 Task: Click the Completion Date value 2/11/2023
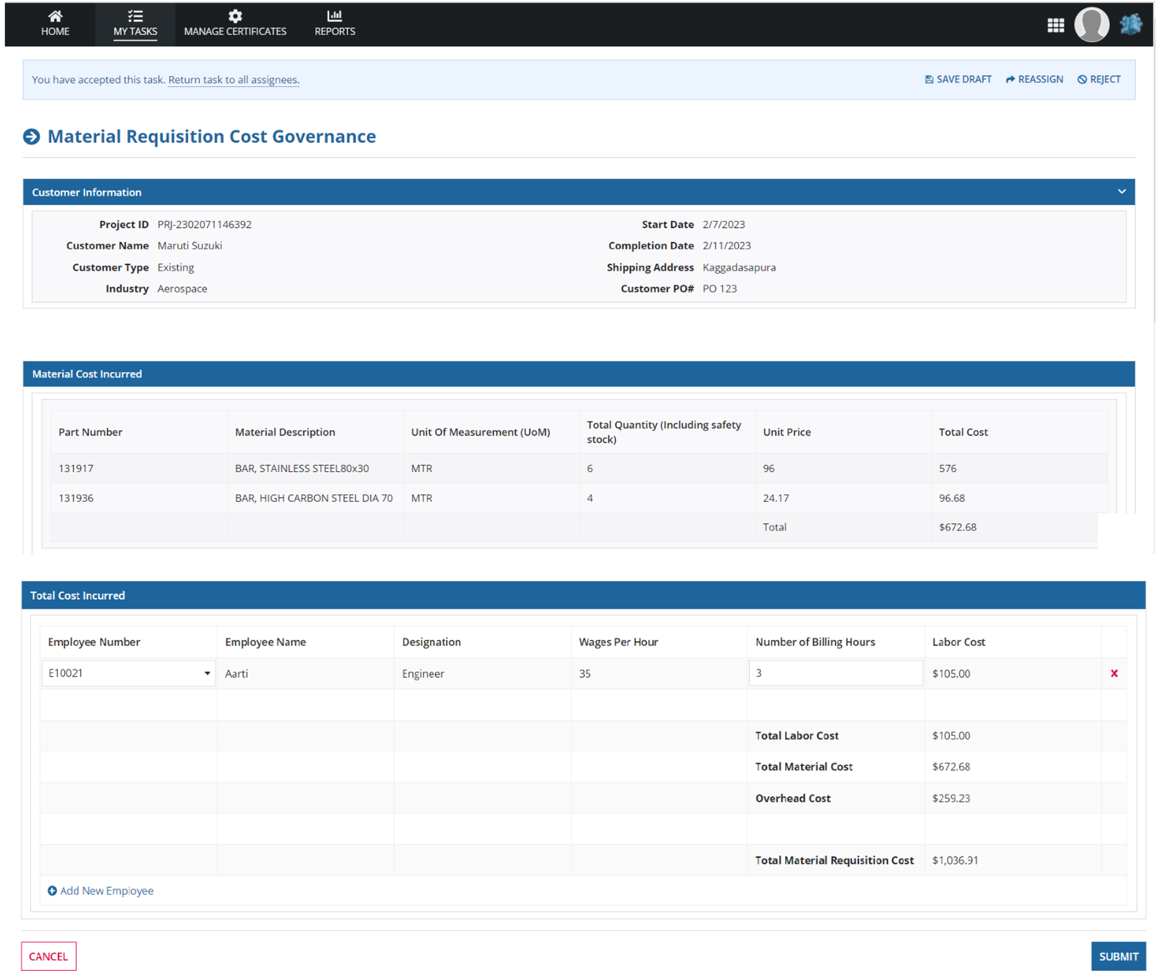tap(727, 245)
